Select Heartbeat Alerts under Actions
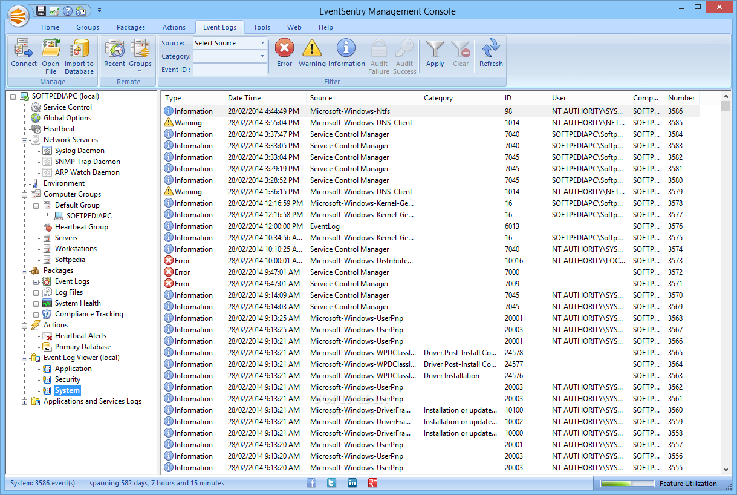 80,336
